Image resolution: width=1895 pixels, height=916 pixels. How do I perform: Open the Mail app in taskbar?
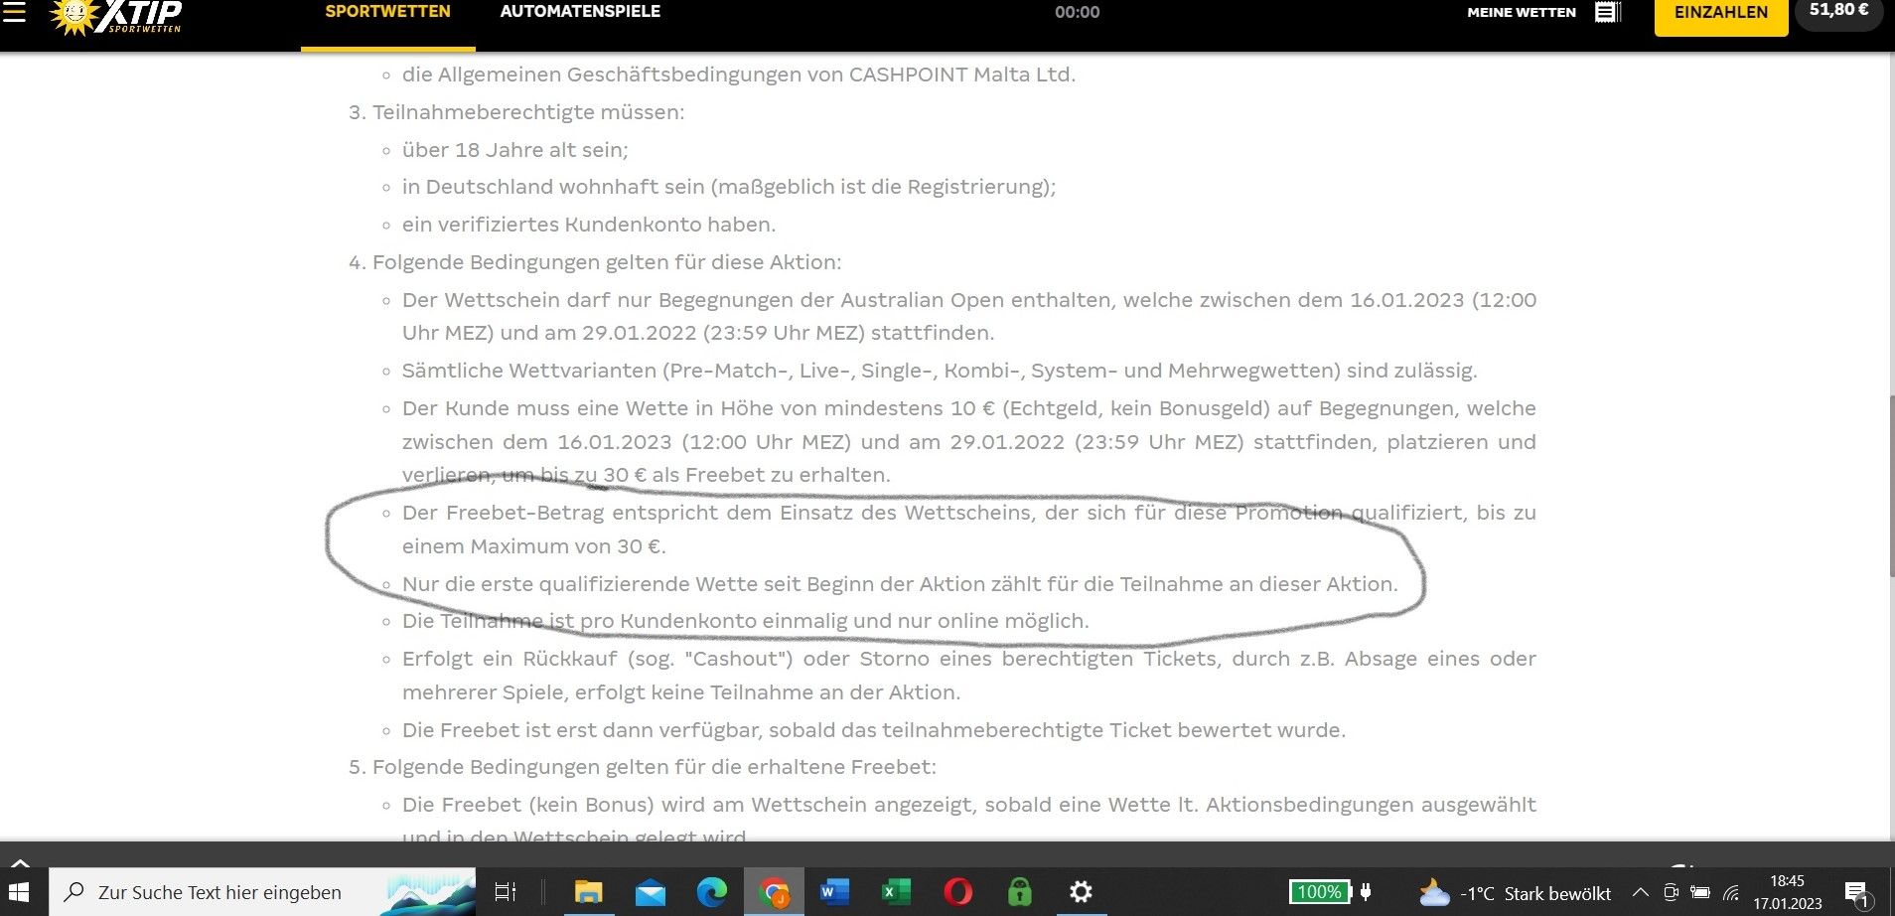coord(650,892)
